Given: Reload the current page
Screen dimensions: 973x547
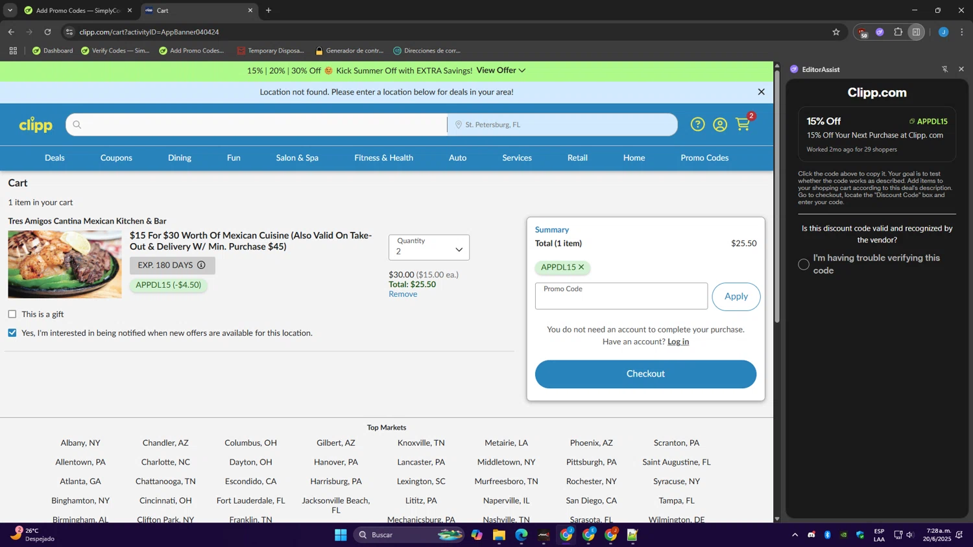Looking at the screenshot, I should tap(47, 32).
